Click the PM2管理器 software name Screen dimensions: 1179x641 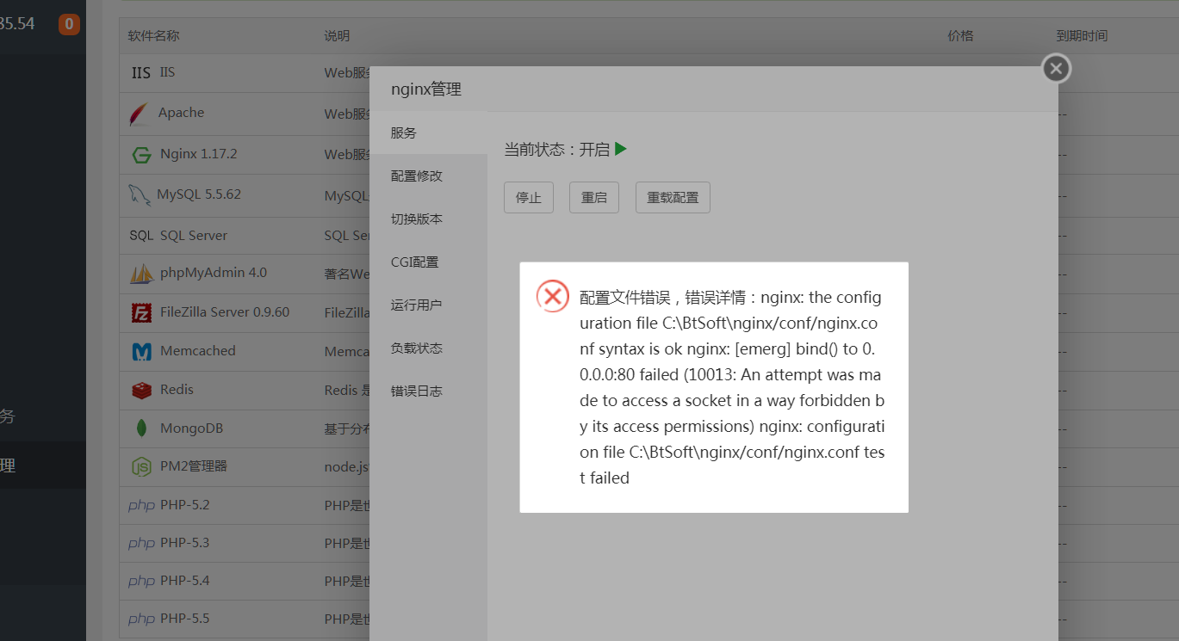tap(194, 466)
